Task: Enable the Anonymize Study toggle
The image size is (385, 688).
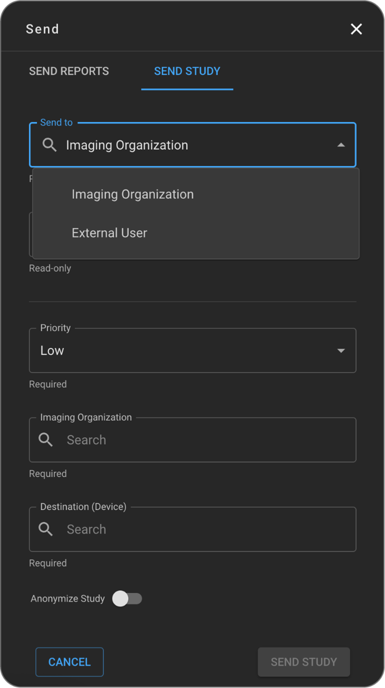Action: (128, 599)
